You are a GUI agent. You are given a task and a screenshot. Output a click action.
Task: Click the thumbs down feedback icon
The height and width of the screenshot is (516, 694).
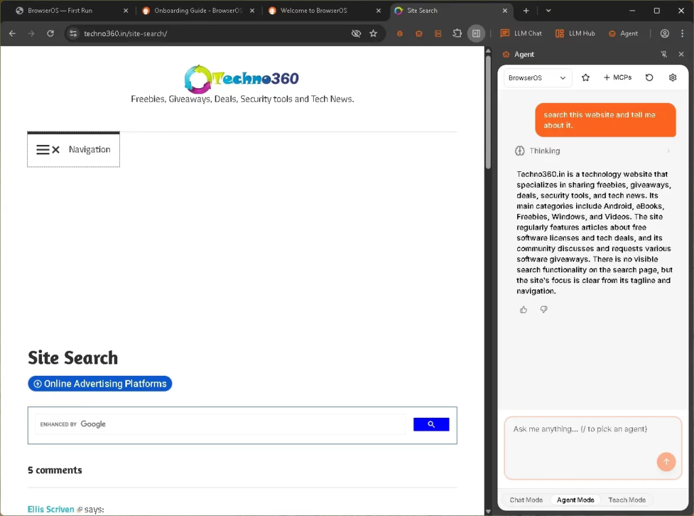(544, 309)
